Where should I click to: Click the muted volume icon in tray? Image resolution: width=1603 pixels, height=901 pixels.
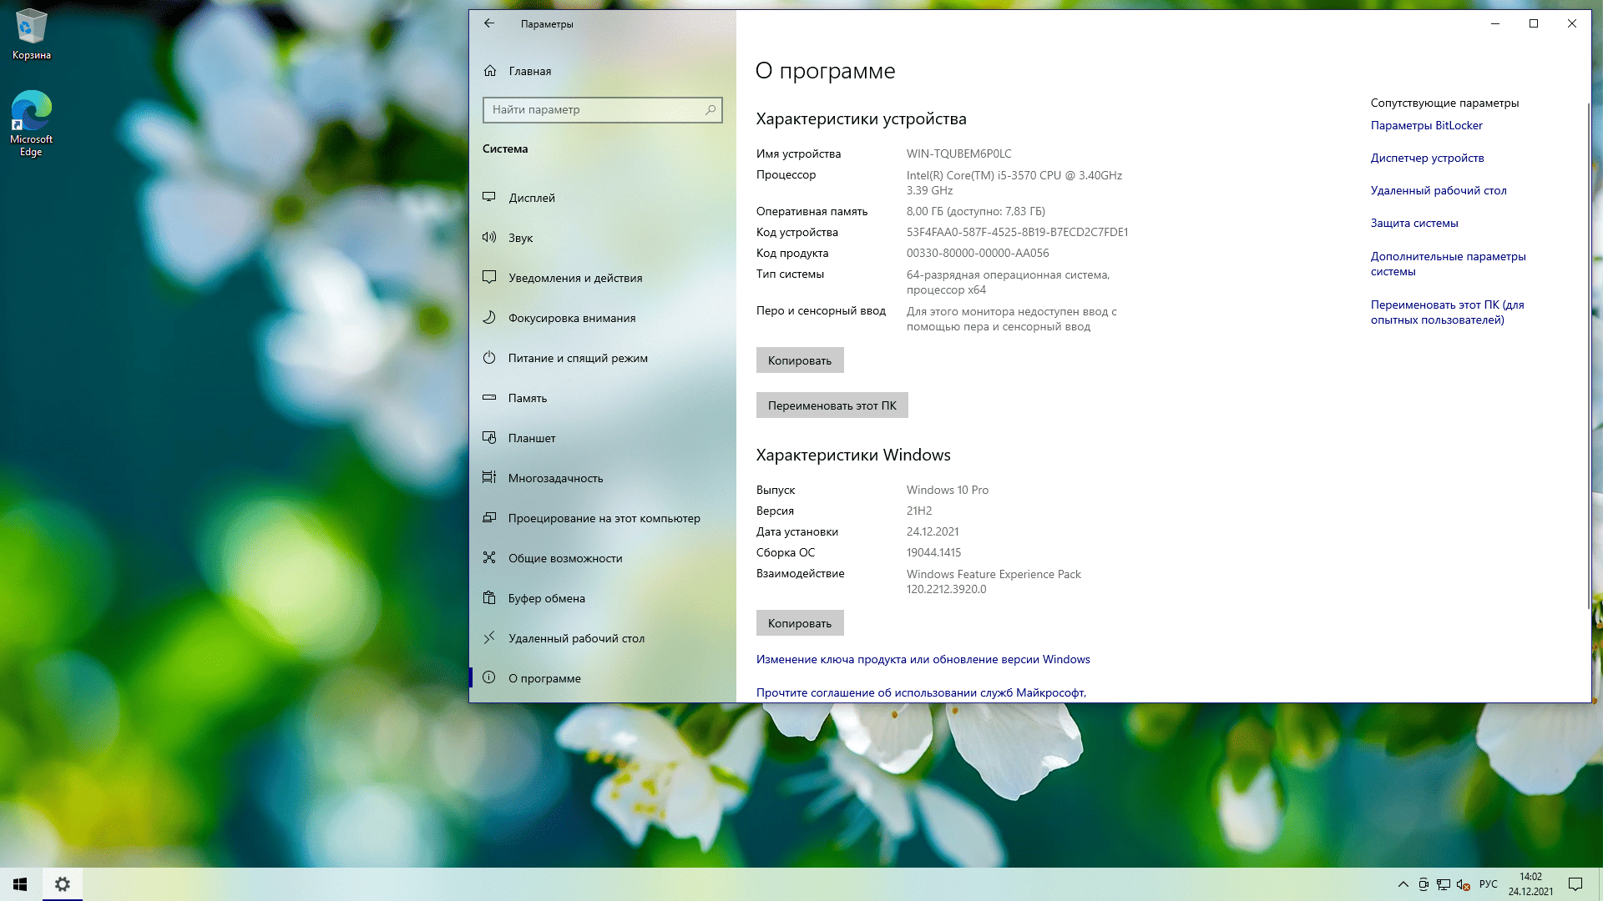(x=1463, y=884)
